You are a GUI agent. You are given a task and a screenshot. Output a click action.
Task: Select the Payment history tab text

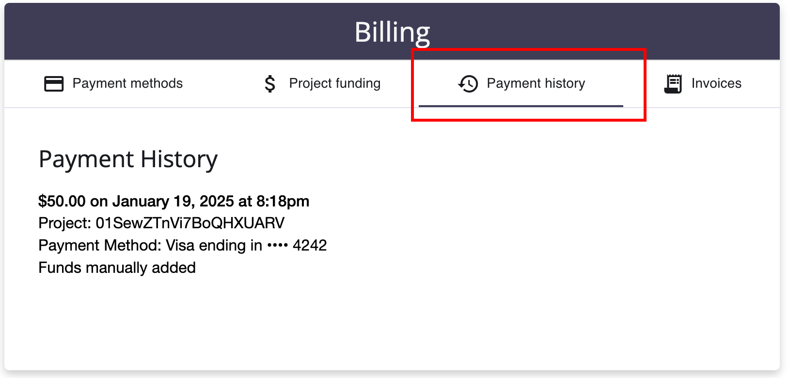tap(536, 83)
